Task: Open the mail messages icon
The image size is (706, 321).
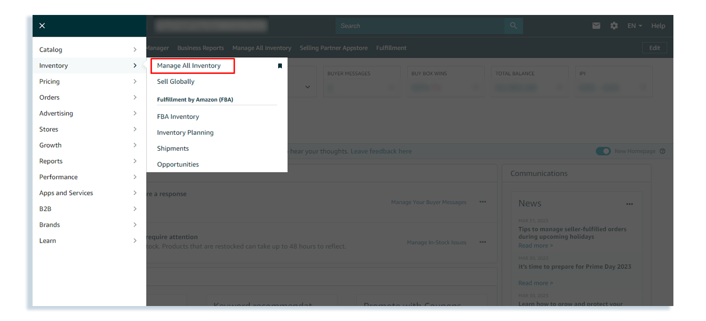Action: coord(596,26)
